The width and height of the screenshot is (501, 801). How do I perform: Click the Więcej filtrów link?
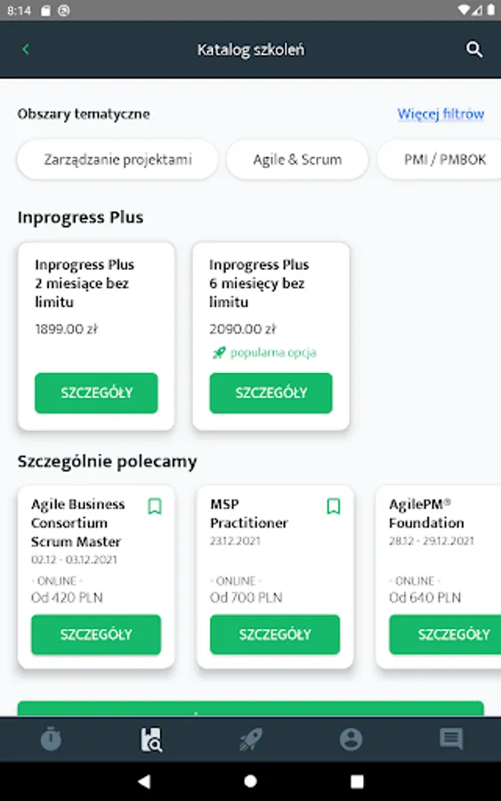[440, 113]
